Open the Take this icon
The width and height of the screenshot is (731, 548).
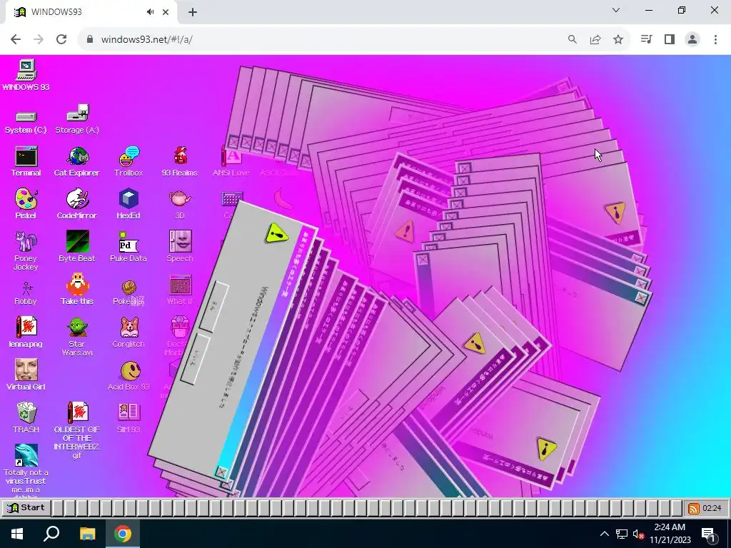(x=77, y=284)
